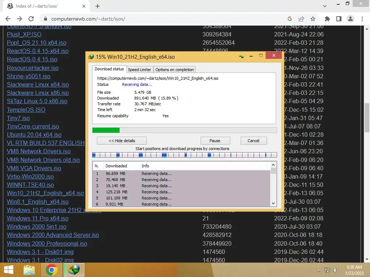The image size is (370, 277).
Task: Click the page scrollbar down arrow
Action: (367, 260)
